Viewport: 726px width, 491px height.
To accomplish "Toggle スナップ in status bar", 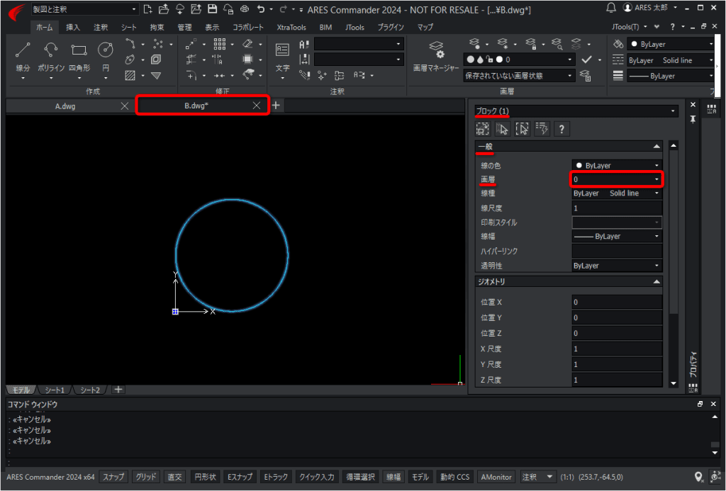I will pyautogui.click(x=113, y=477).
